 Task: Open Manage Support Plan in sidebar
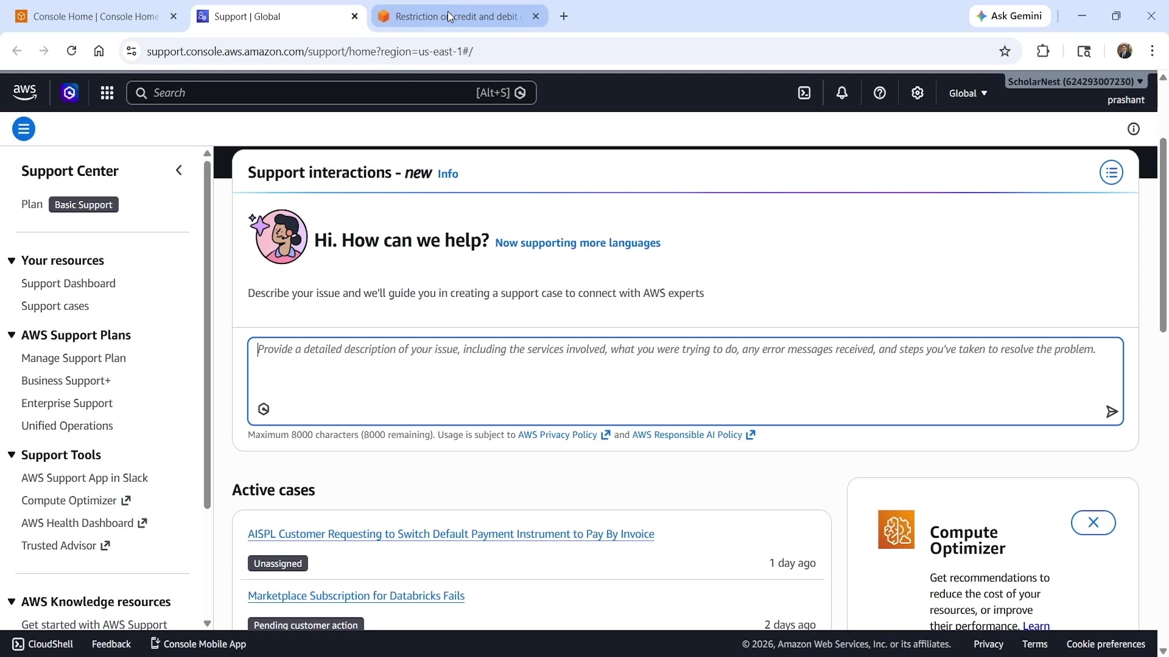coord(74,358)
